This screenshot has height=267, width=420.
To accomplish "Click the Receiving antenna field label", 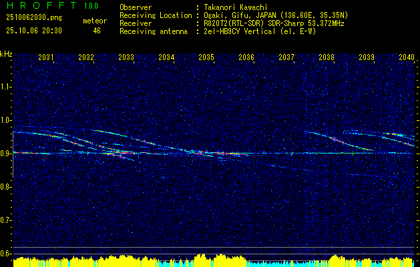I will [154, 31].
